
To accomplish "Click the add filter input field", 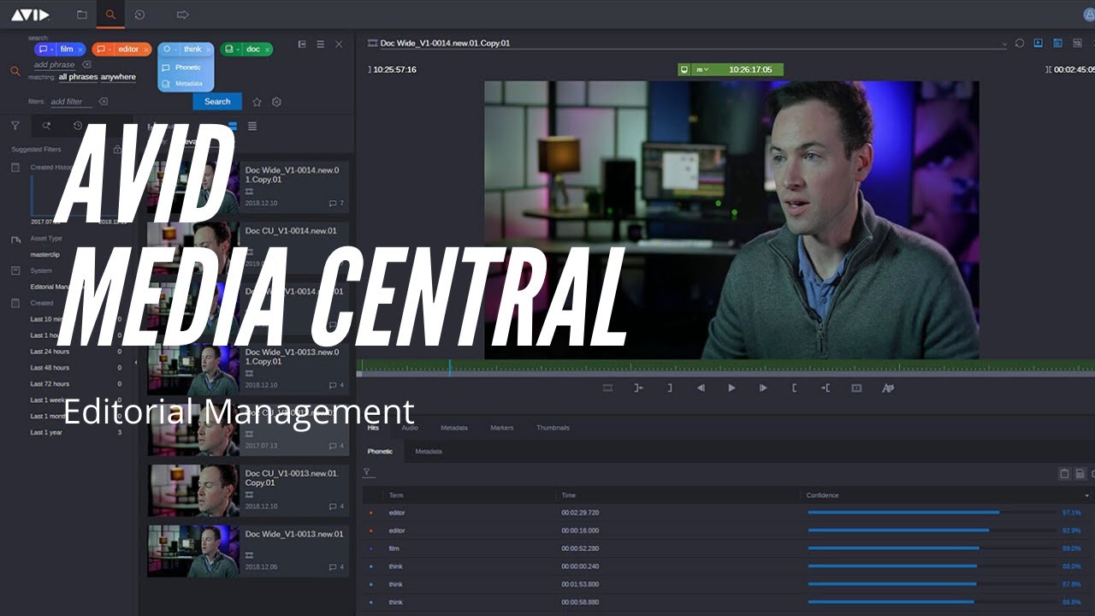I will (x=70, y=102).
